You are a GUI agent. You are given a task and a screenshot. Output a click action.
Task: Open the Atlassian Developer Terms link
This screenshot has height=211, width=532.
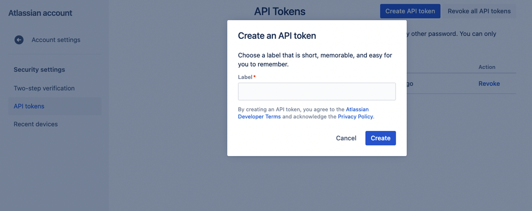303,113
